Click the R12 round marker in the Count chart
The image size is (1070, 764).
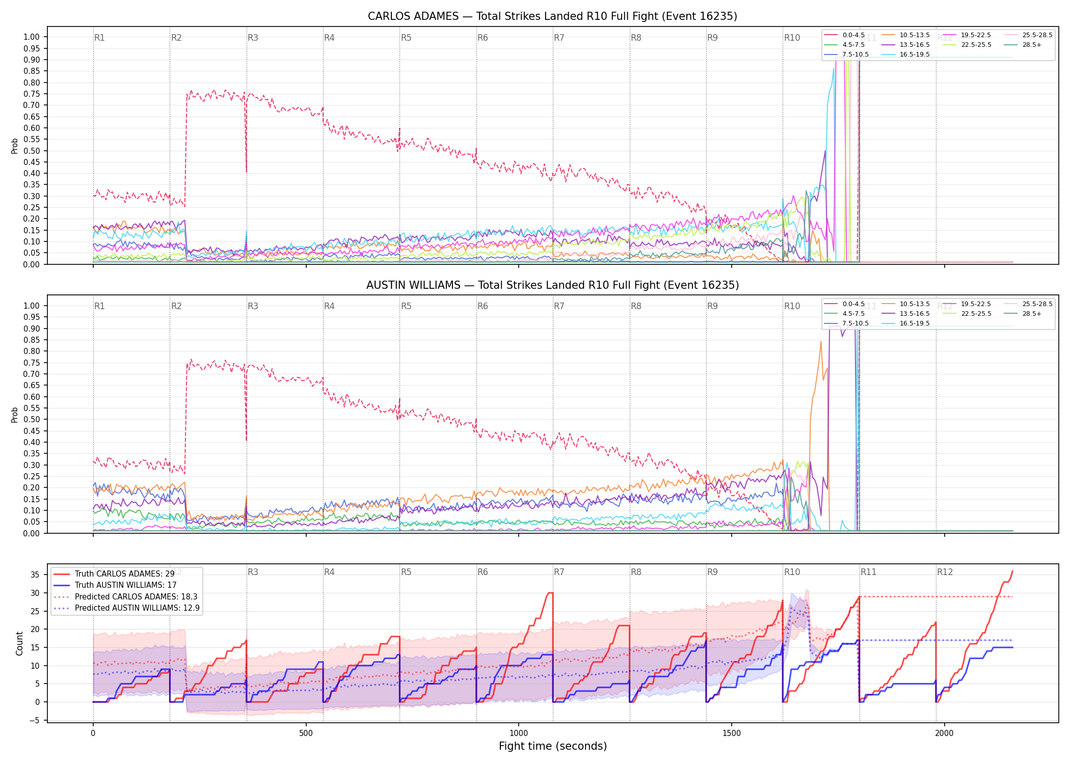(x=945, y=572)
